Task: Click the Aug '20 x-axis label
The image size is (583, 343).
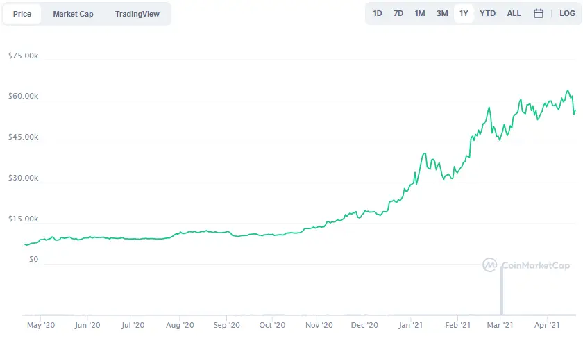Action: click(x=180, y=325)
